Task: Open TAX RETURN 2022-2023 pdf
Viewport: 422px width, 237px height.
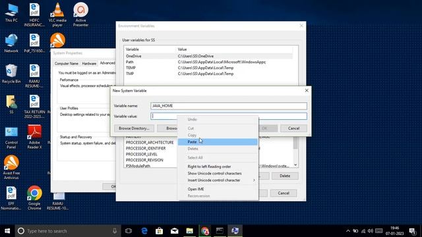Action: pos(34,107)
